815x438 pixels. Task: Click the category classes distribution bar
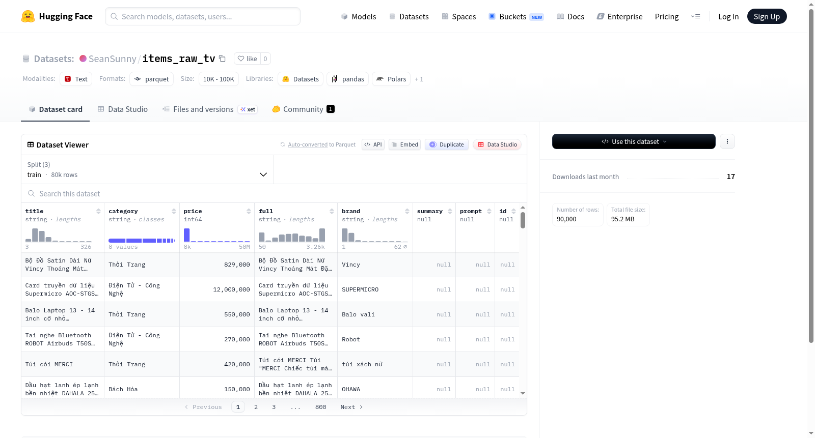tap(142, 240)
